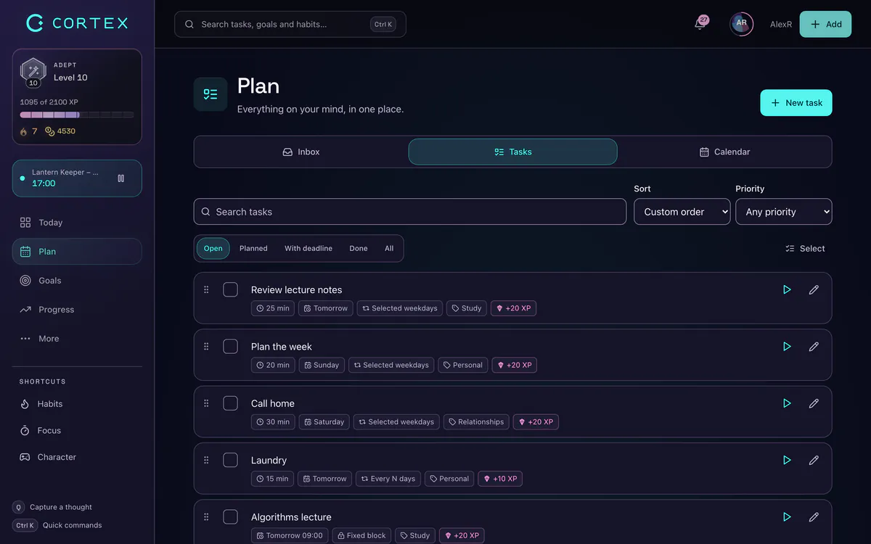
Task: Click the global search tasks, goals field
Action: click(290, 24)
